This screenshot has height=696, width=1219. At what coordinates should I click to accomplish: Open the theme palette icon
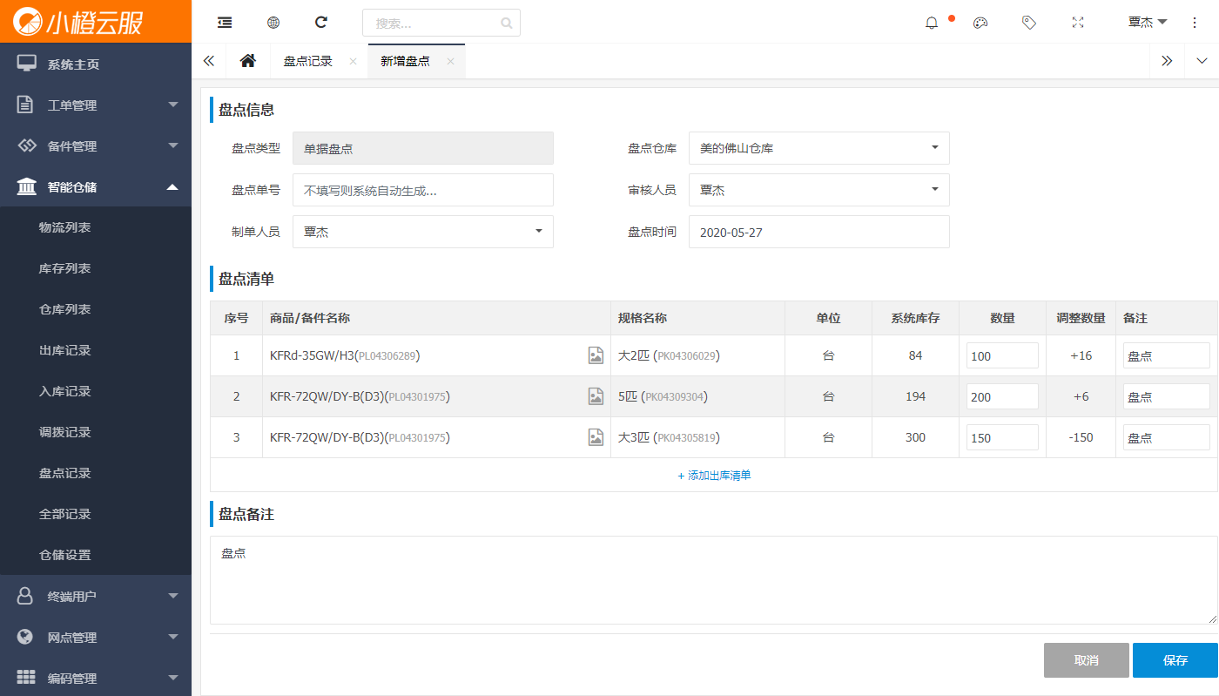980,23
